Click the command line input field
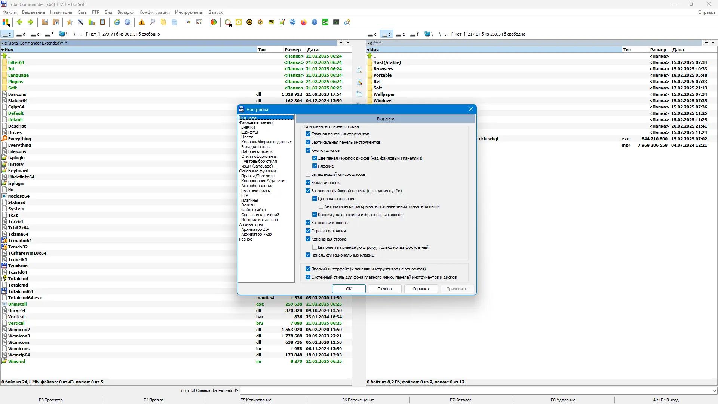This screenshot has width=718, height=404. pyautogui.click(x=475, y=391)
